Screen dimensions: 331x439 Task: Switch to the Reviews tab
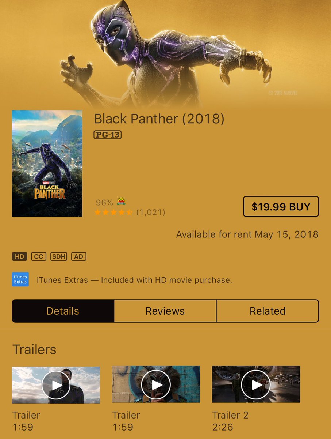165,311
